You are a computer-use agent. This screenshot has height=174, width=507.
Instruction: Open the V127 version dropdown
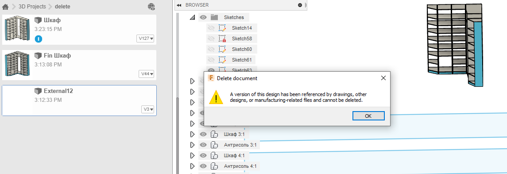(146, 39)
